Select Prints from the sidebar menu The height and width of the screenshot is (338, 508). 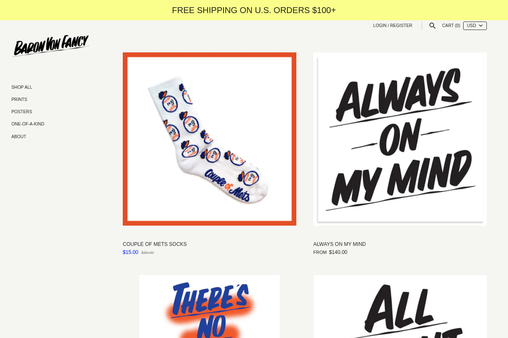19,100
